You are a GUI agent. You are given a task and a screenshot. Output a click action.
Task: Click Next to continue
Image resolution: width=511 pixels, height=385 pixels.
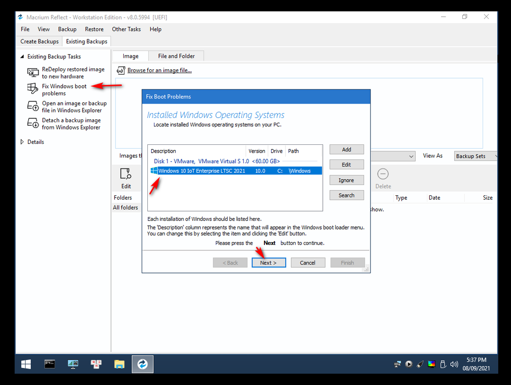[x=269, y=263]
